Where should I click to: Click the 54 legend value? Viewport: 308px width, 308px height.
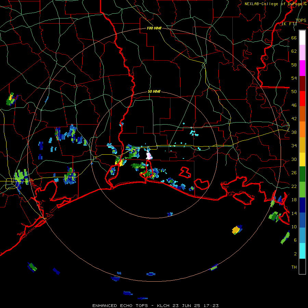(294, 78)
